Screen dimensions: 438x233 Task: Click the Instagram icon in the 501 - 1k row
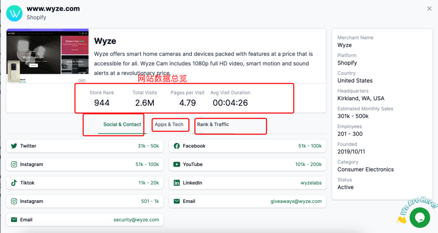(x=14, y=201)
